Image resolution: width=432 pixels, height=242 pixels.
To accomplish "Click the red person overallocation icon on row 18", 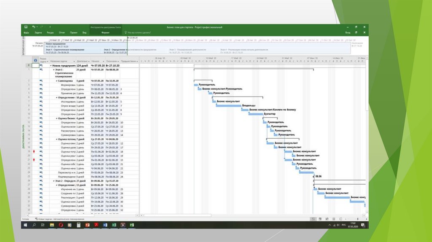I will [x=35, y=151].
